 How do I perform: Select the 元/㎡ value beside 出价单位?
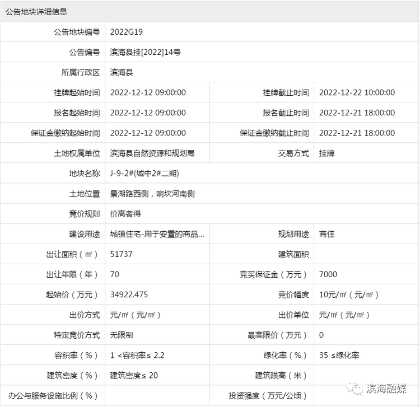click(x=344, y=315)
